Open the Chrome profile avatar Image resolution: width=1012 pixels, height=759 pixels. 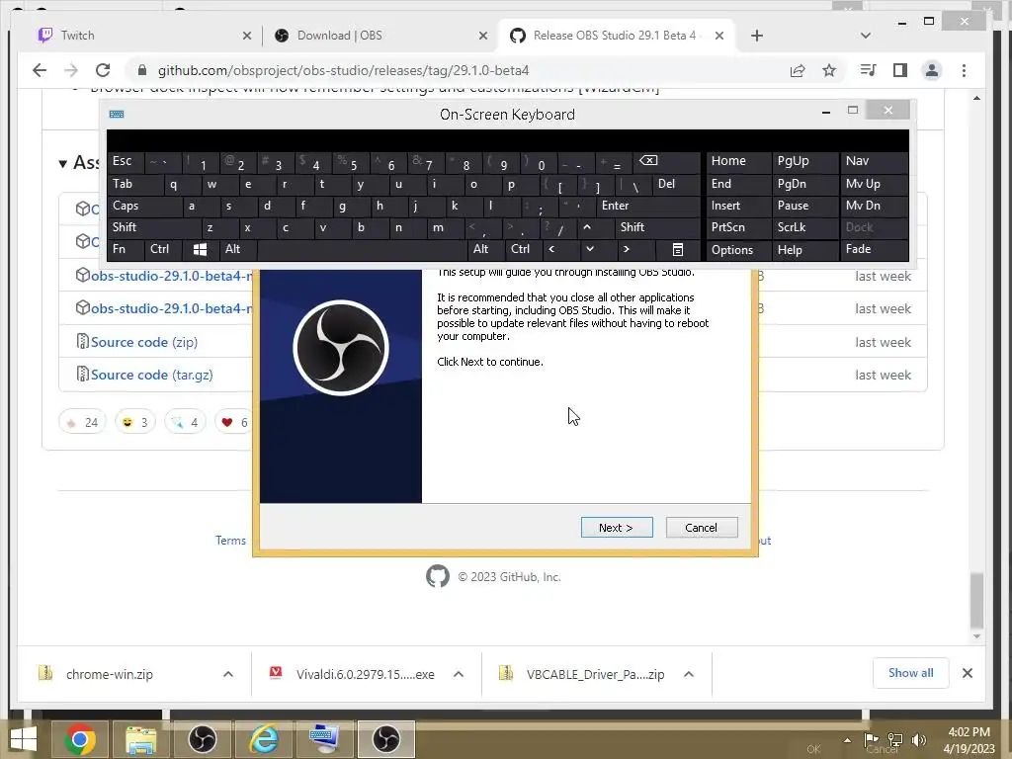(931, 70)
